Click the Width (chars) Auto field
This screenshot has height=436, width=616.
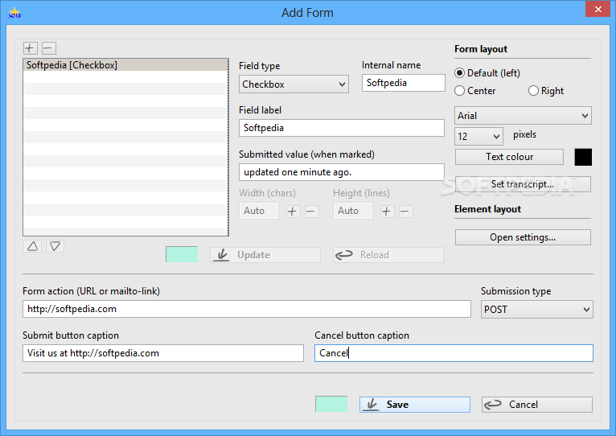tap(258, 211)
